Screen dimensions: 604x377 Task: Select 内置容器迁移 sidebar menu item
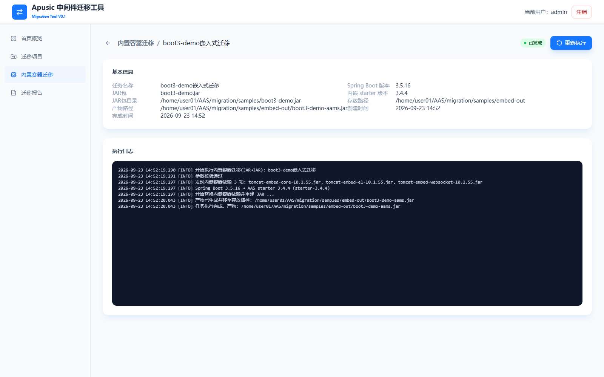point(45,75)
